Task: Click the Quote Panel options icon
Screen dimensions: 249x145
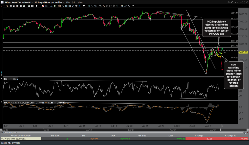Action: coord(245,133)
